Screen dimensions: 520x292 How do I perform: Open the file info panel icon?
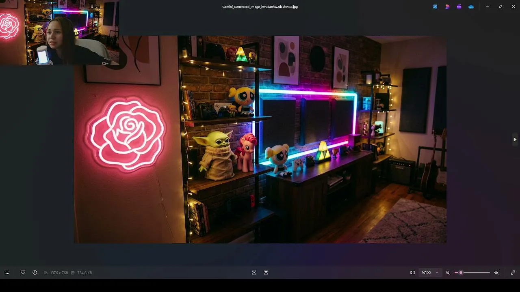coord(35,273)
